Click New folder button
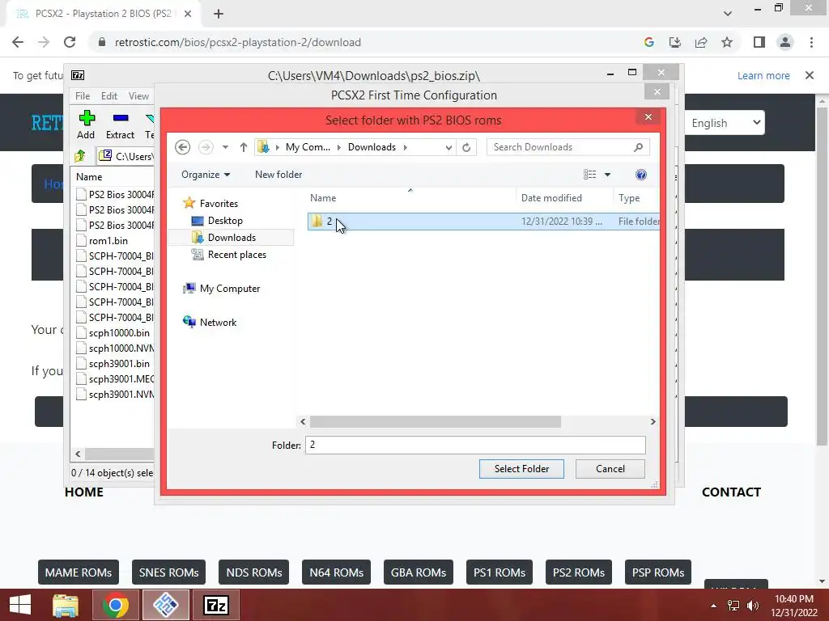The image size is (829, 621). pos(278,175)
